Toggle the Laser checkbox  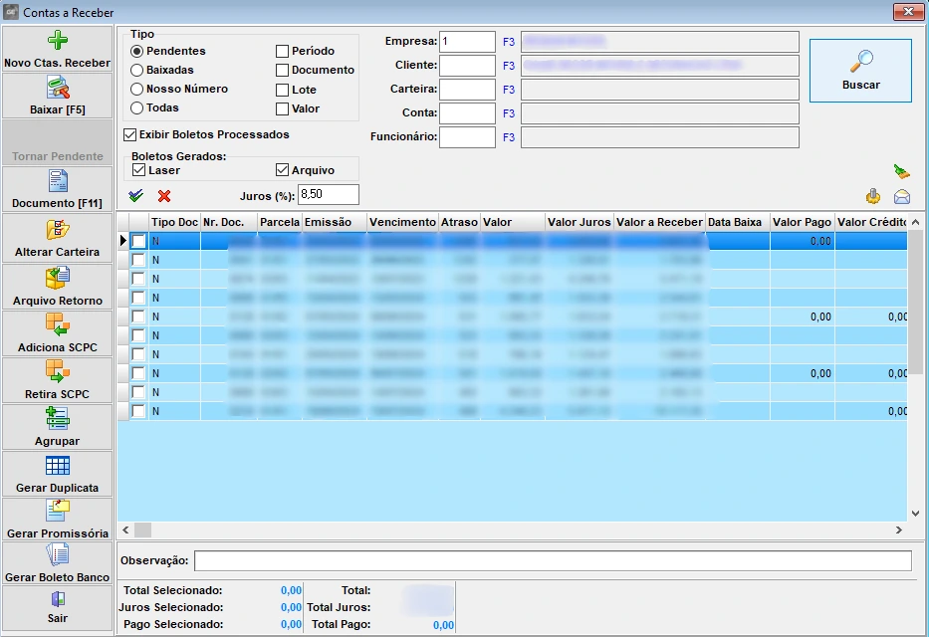[x=139, y=170]
